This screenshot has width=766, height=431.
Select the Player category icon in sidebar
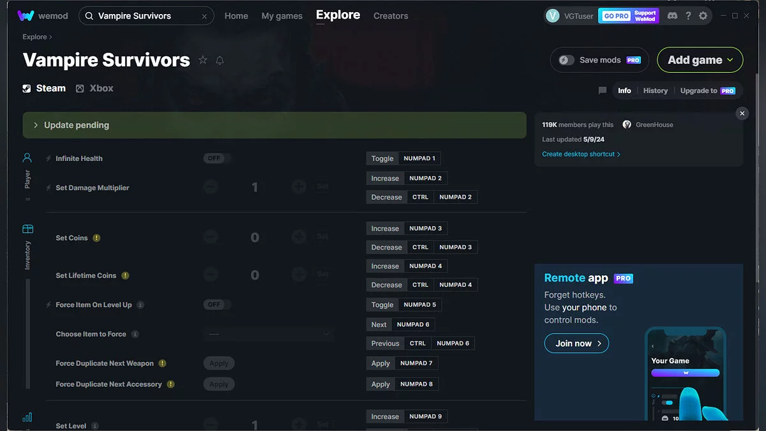27,158
